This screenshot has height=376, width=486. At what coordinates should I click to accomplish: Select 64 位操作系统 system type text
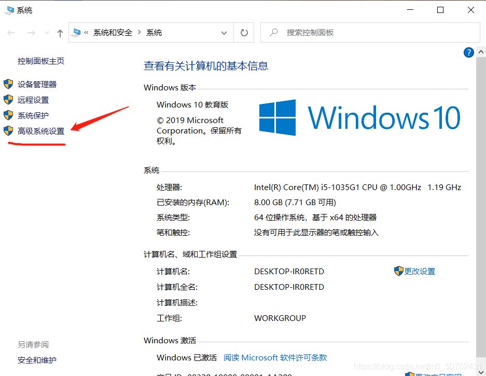click(315, 218)
